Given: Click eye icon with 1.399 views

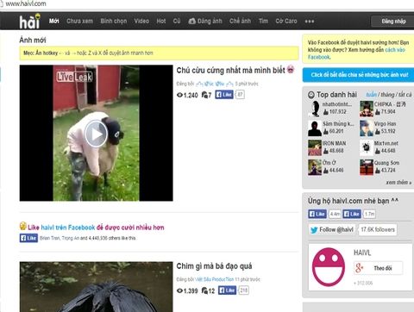Looking at the screenshot, I should pos(179,290).
